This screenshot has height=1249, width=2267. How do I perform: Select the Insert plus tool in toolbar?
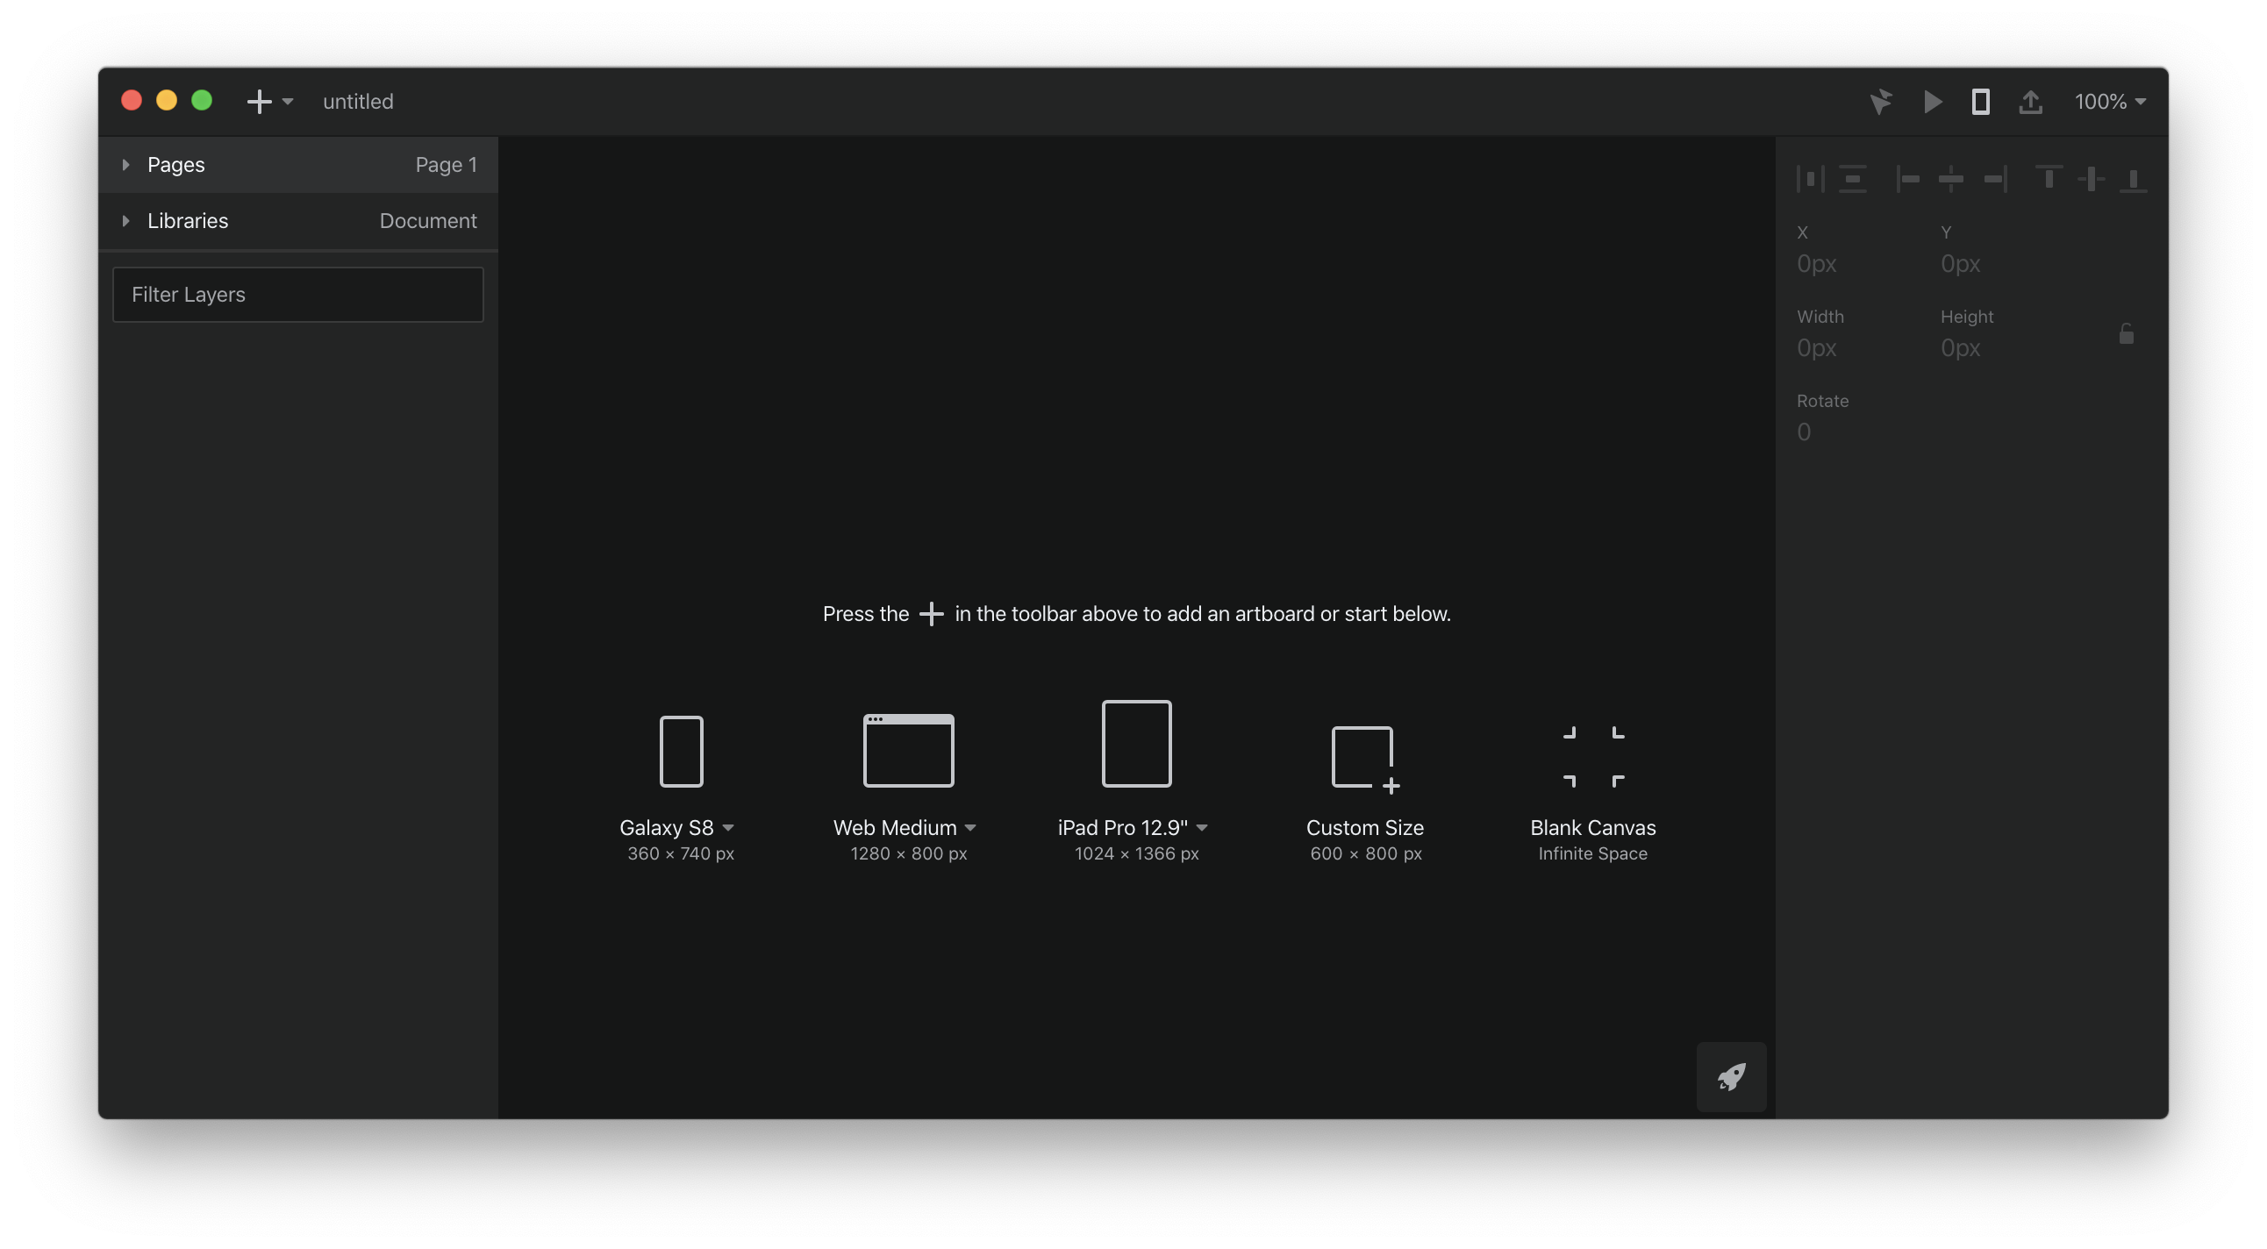pos(258,101)
